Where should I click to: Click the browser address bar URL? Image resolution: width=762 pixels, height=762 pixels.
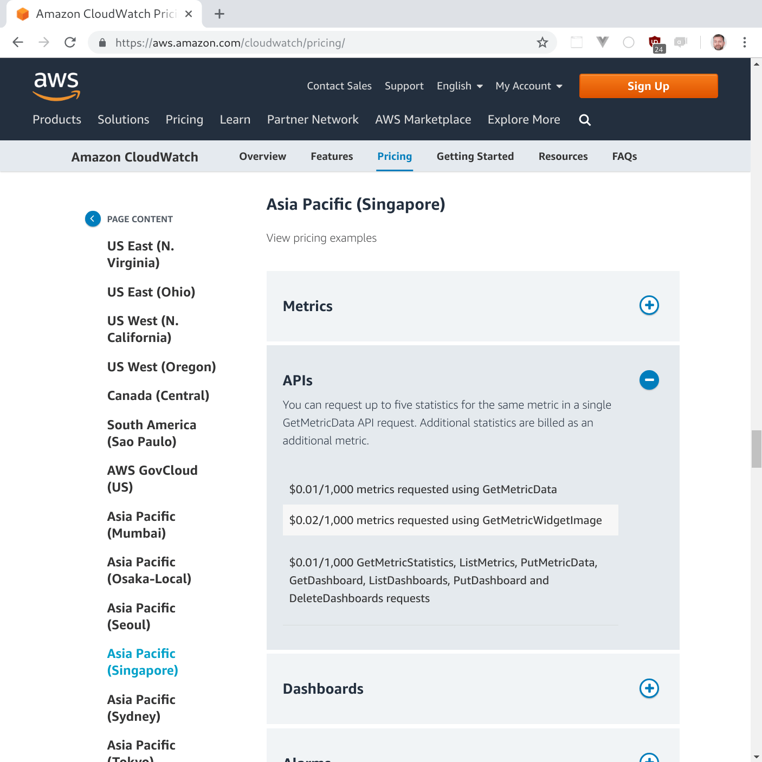(x=230, y=43)
